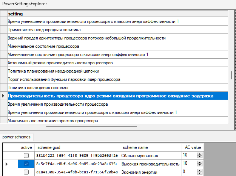Sort by the setting column header
Image resolution: width=236 pixels, height=176 pixels.
118,14
